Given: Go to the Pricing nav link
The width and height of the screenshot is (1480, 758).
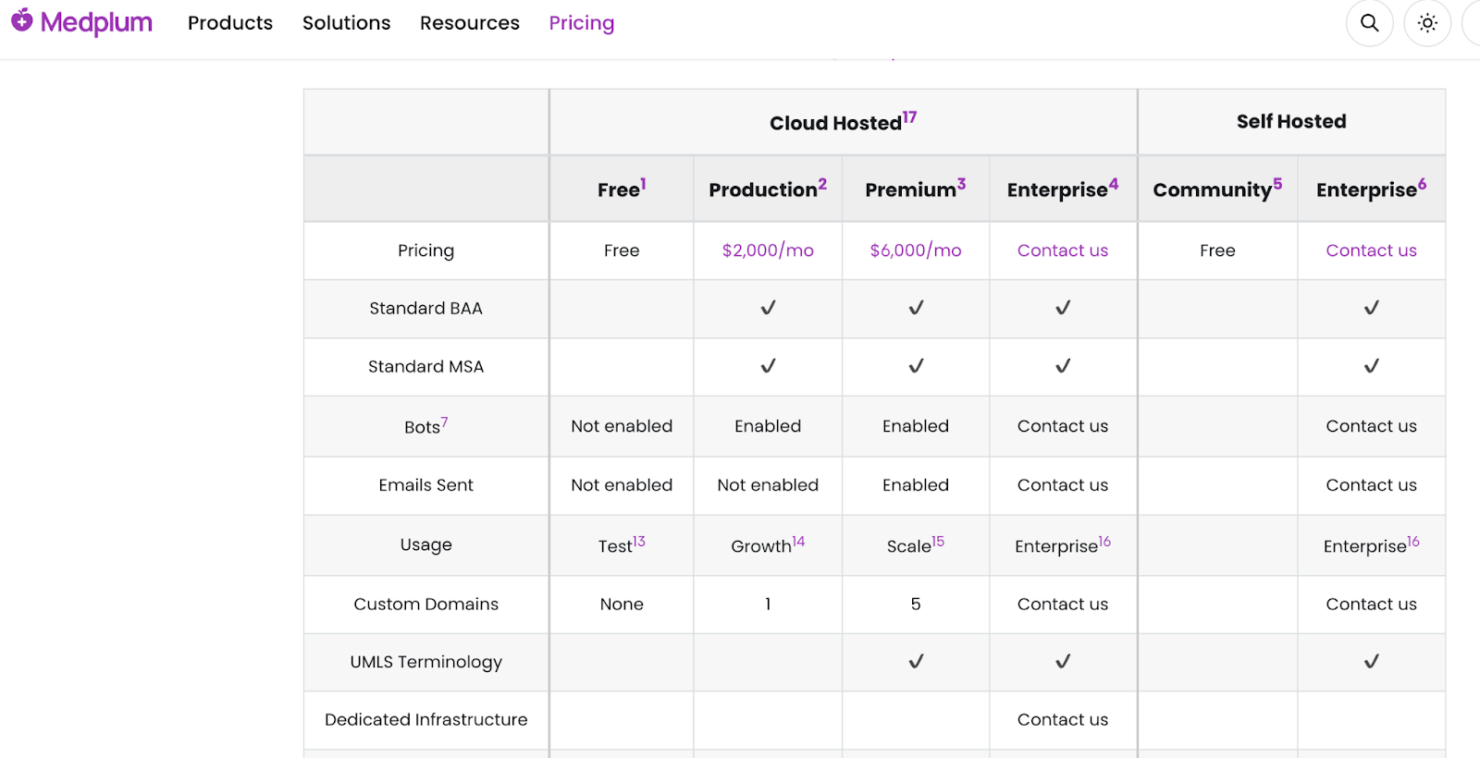Looking at the screenshot, I should point(581,23).
